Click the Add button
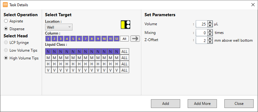258x112 pixels. pyautogui.click(x=166, y=104)
